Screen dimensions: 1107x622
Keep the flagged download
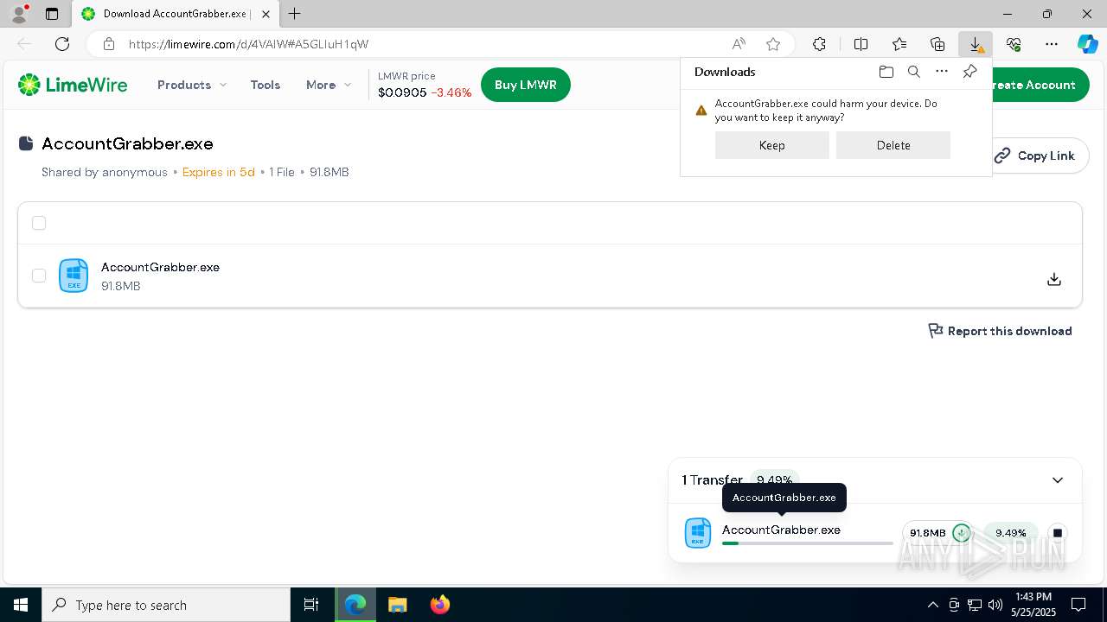[x=772, y=145]
